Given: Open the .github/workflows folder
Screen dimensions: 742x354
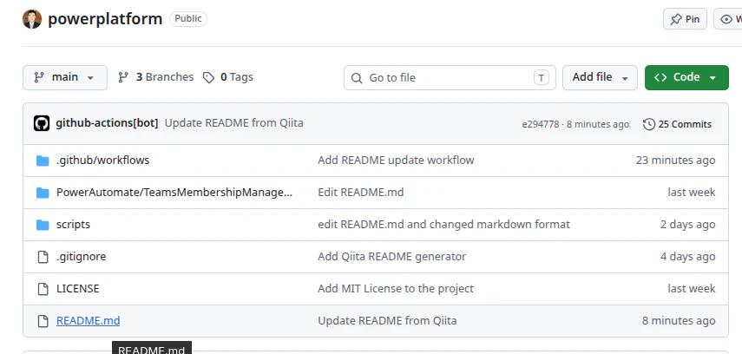Looking at the screenshot, I should pos(102,160).
